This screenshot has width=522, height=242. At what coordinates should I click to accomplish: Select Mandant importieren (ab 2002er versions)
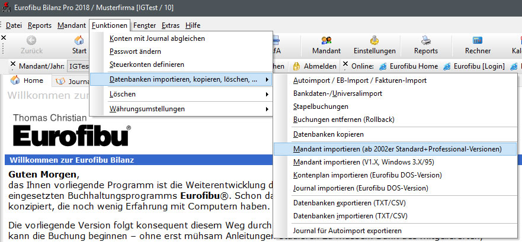coord(395,149)
